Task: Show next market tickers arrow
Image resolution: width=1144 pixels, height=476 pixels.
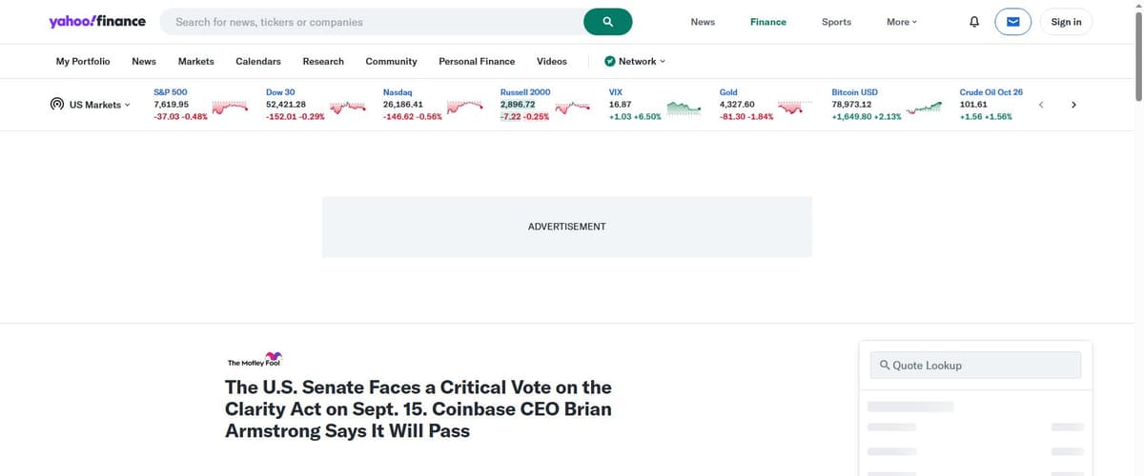Action: click(x=1073, y=105)
